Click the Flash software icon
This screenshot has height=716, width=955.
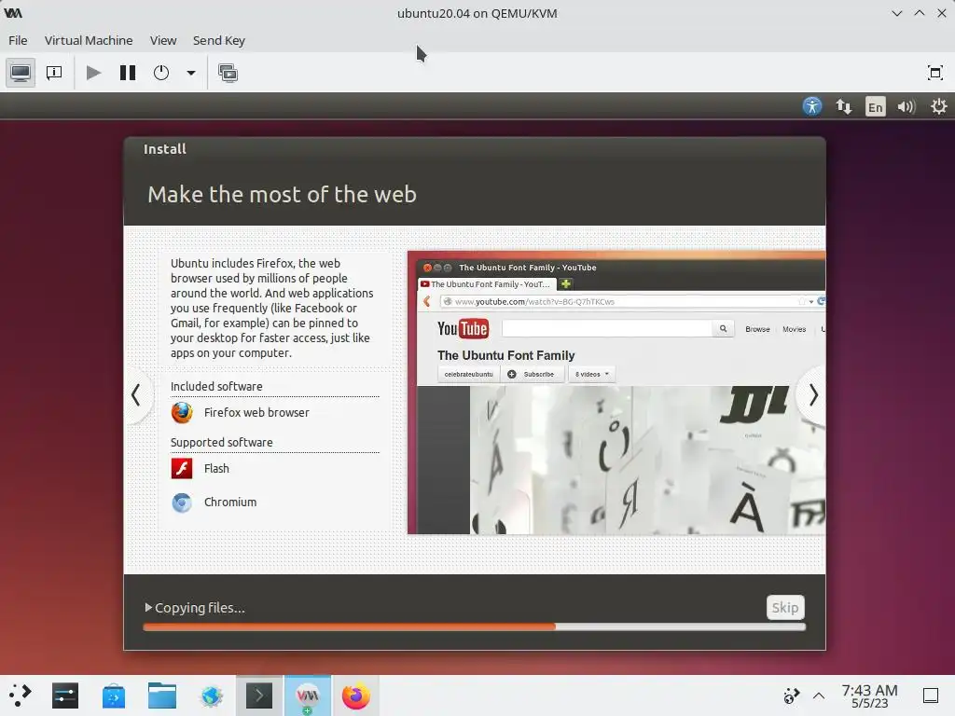point(182,468)
